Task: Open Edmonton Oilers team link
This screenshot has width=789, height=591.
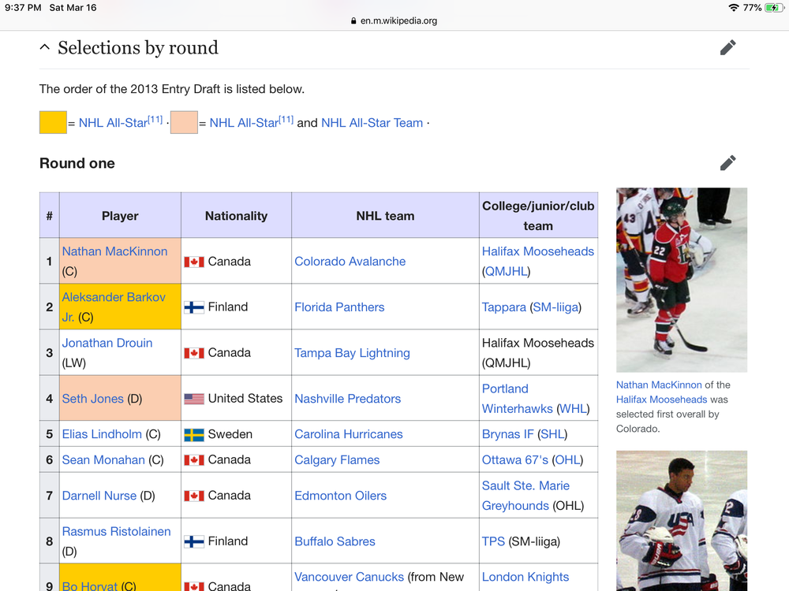Action: coord(340,496)
